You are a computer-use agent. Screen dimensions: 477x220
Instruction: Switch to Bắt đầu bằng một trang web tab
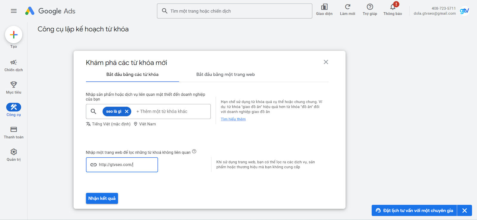pos(226,75)
